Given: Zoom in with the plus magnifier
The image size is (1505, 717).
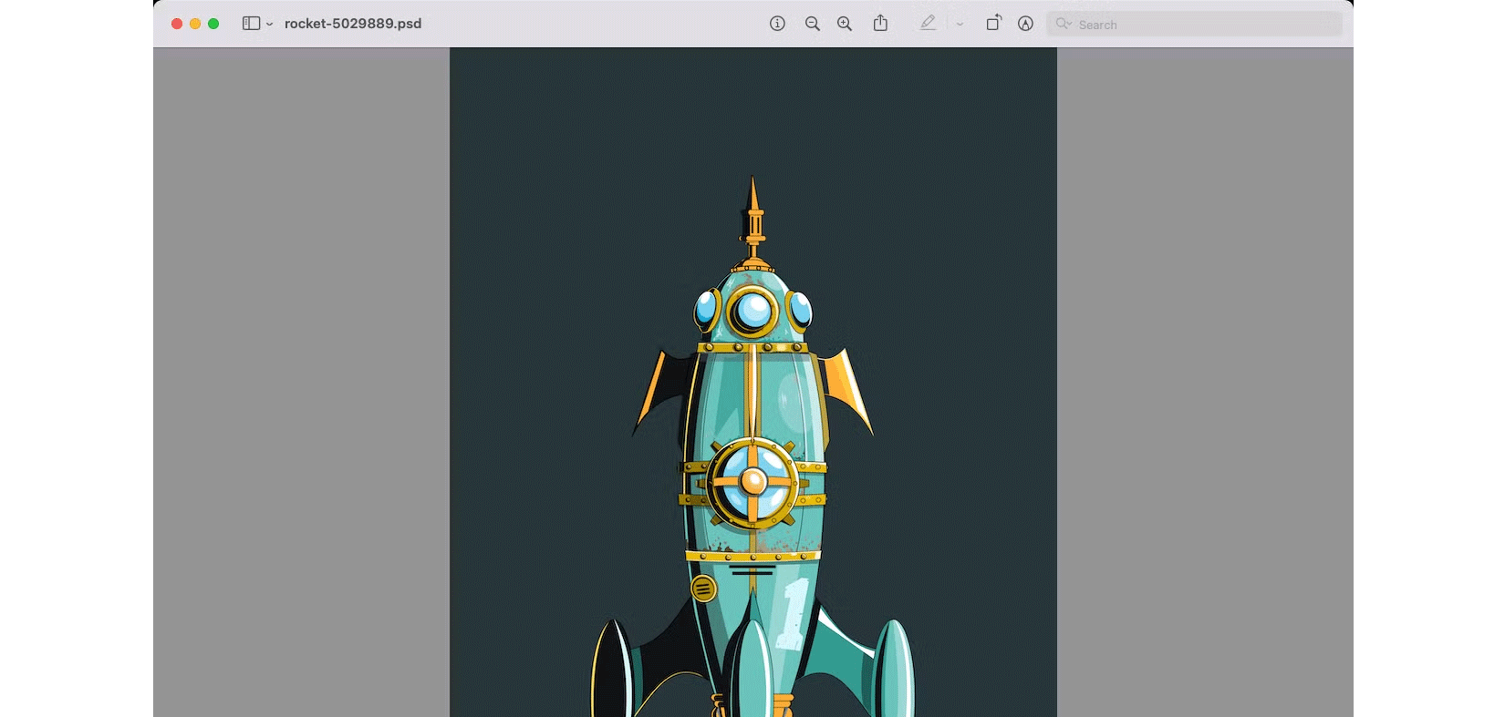Looking at the screenshot, I should [845, 24].
